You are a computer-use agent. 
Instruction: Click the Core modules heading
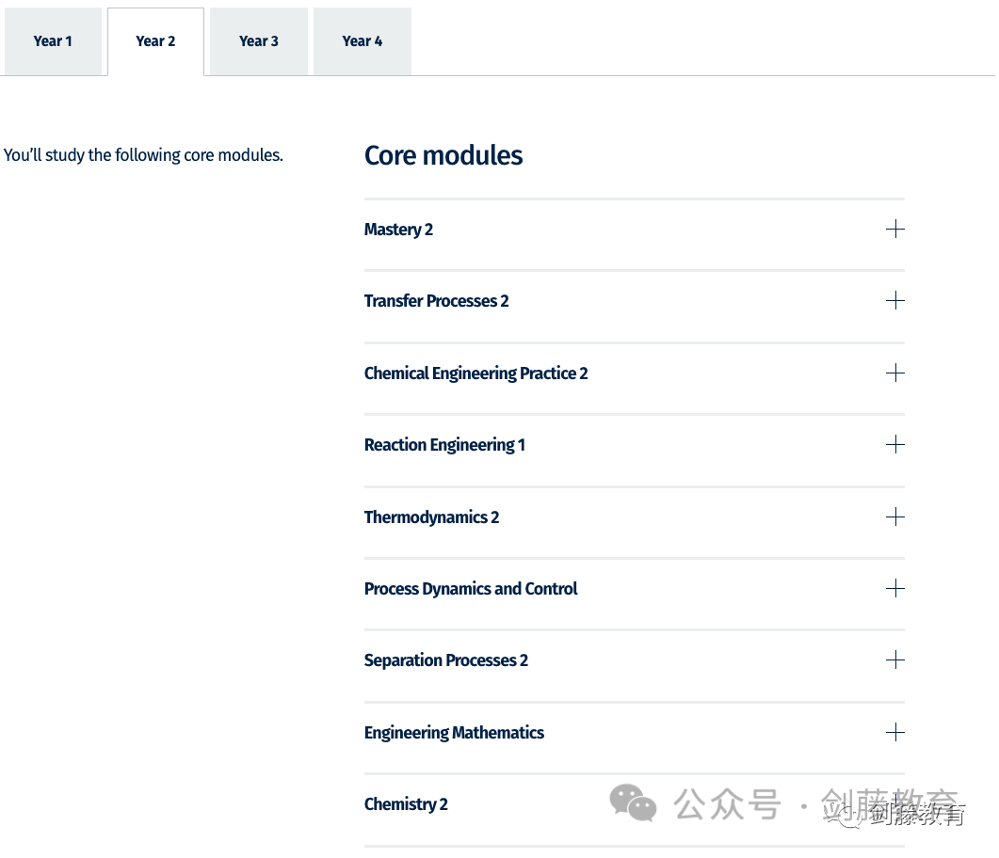(x=443, y=155)
